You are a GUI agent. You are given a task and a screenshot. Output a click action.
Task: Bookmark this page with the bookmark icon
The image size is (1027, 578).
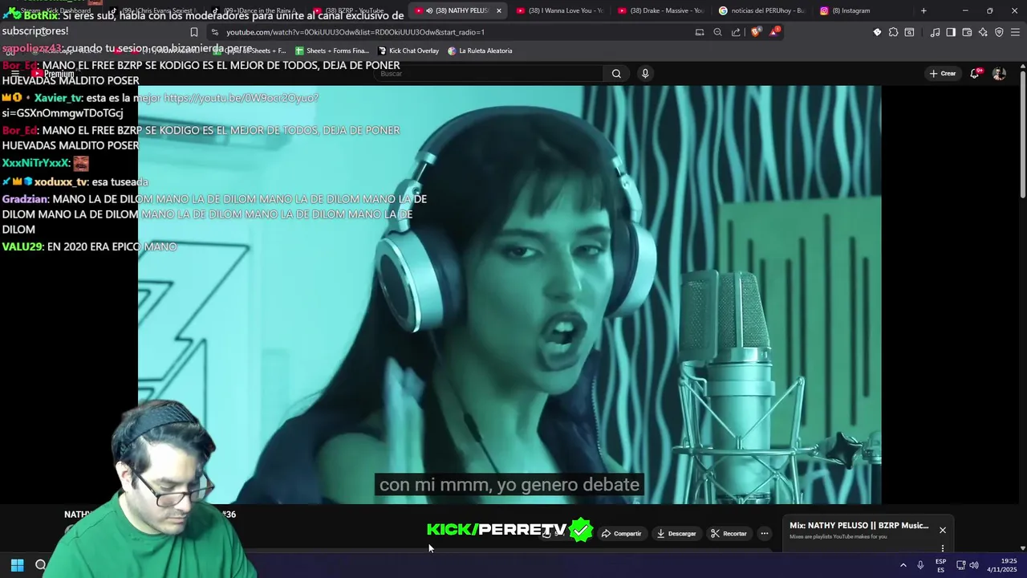pyautogui.click(x=193, y=32)
